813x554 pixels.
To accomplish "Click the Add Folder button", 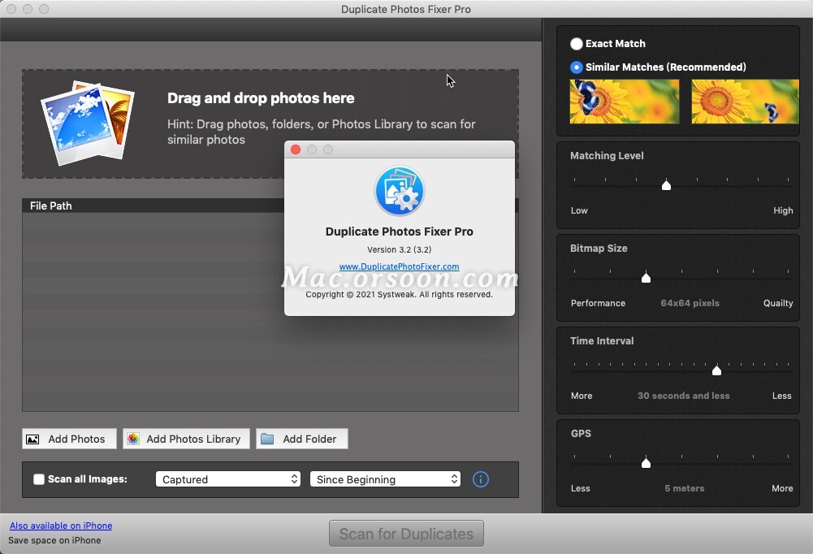I will click(x=302, y=439).
